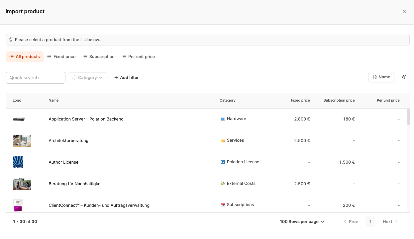
Task: Click the Polarion License category icon
Action: click(223, 162)
